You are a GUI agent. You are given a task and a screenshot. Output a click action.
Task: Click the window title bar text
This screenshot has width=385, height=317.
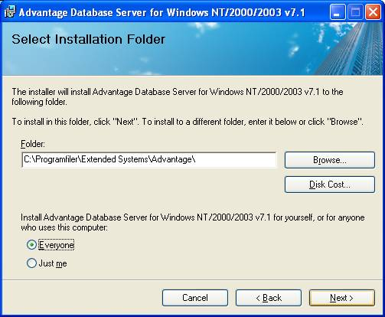(162, 12)
